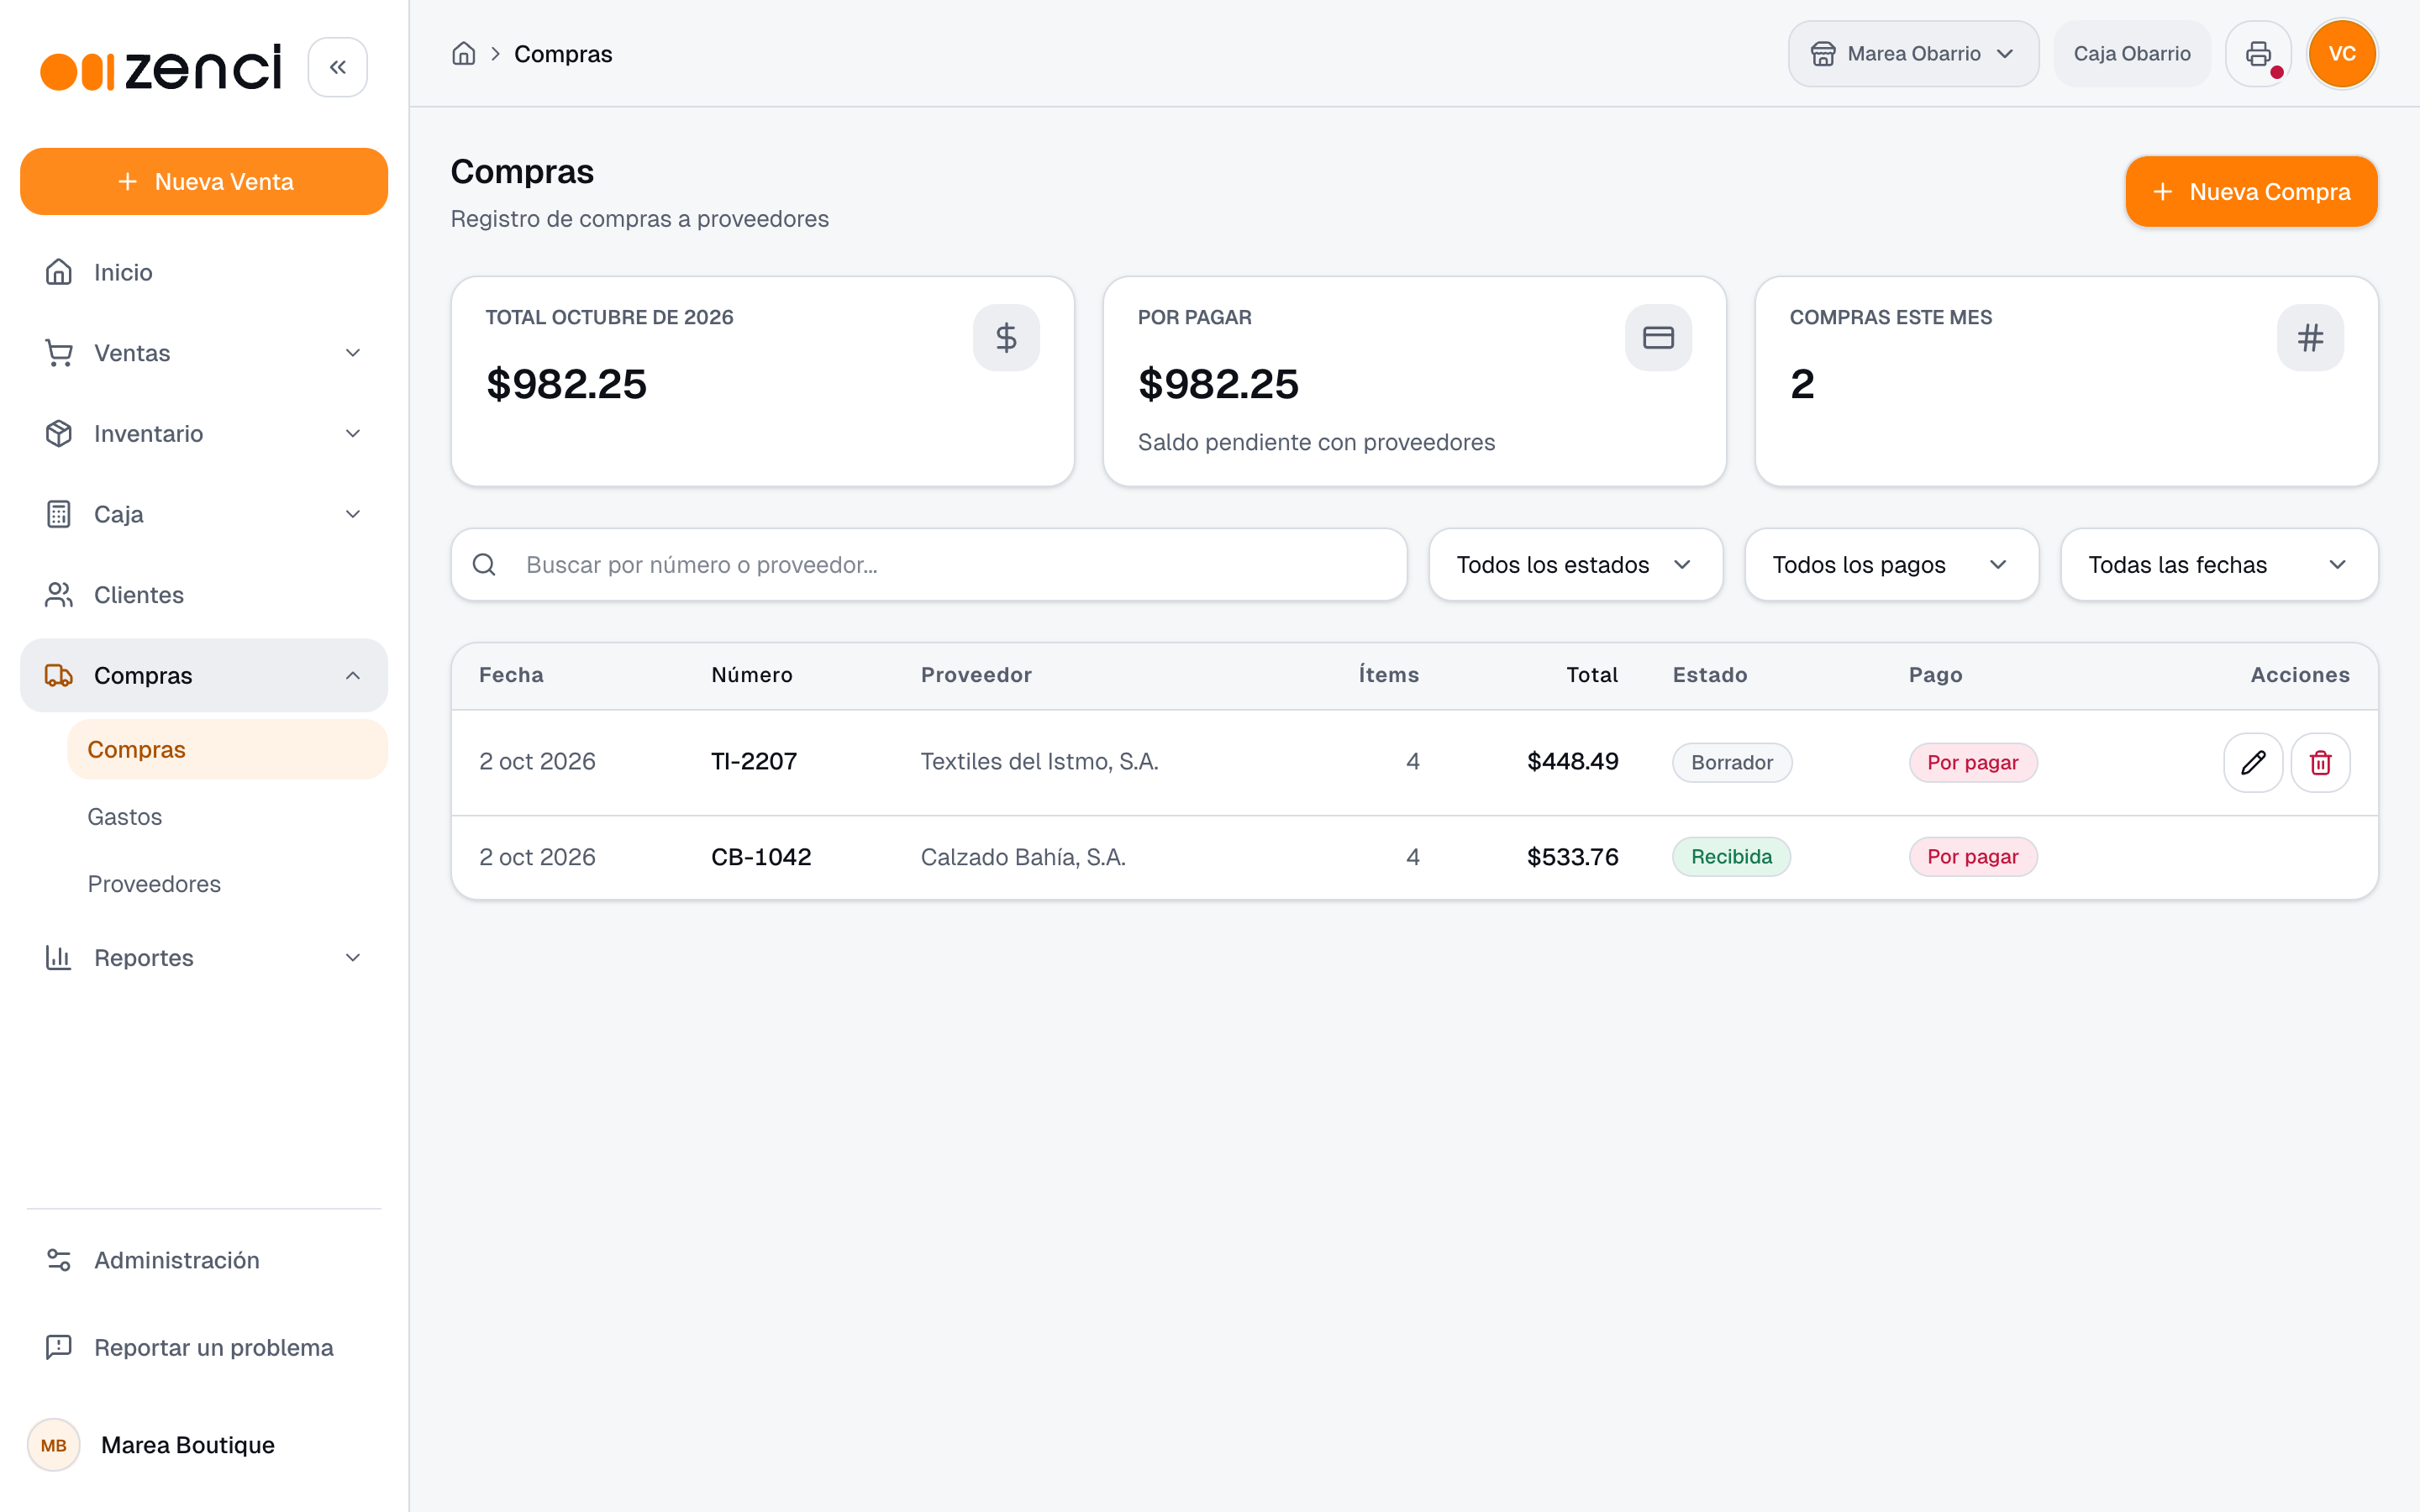Screen dimensions: 2420x1512
Task: Expand the Inventario menu
Action: pos(204,434)
